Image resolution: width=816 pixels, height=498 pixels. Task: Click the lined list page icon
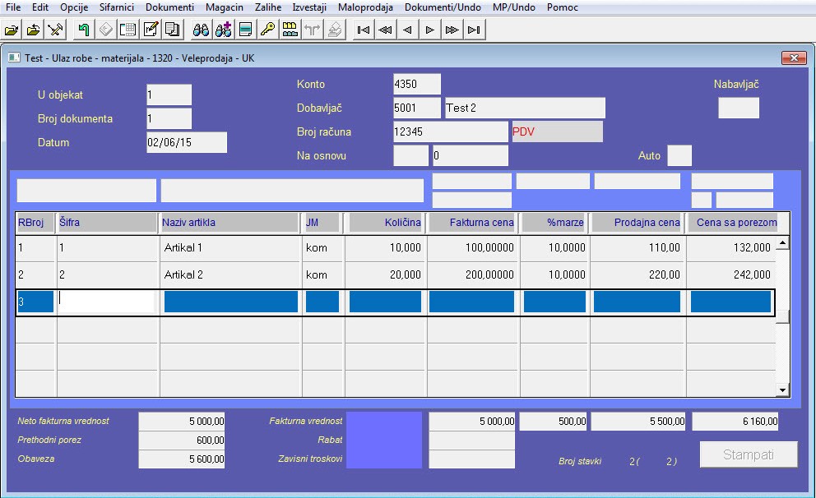pyautogui.click(x=245, y=30)
